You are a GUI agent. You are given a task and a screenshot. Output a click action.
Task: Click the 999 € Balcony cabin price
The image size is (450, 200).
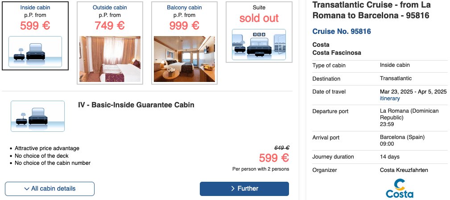pos(184,25)
